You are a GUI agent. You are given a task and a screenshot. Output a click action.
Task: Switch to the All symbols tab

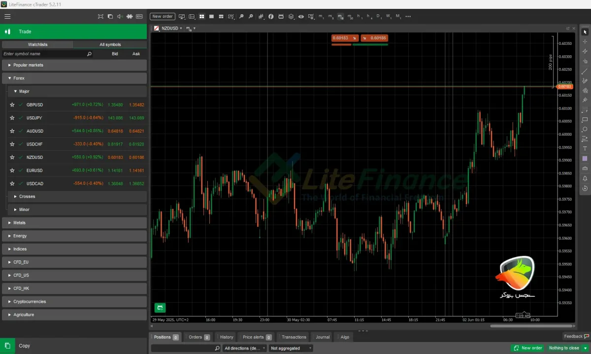110,44
